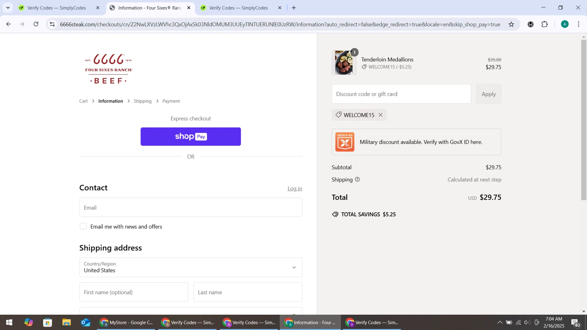Screen dimensions: 587x330
Task: Open the GovX military discount verification banner
Action: tap(416, 142)
